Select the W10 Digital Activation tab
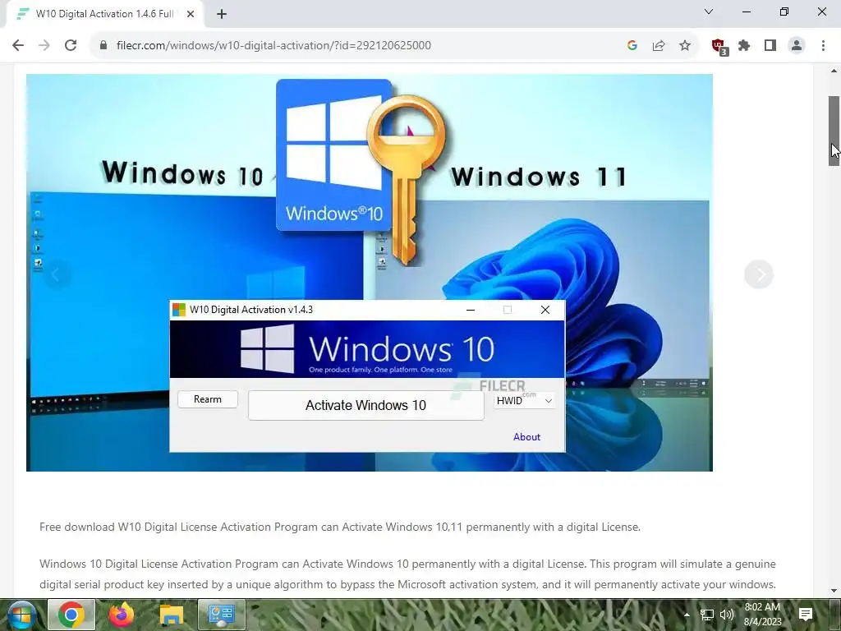 [x=104, y=14]
